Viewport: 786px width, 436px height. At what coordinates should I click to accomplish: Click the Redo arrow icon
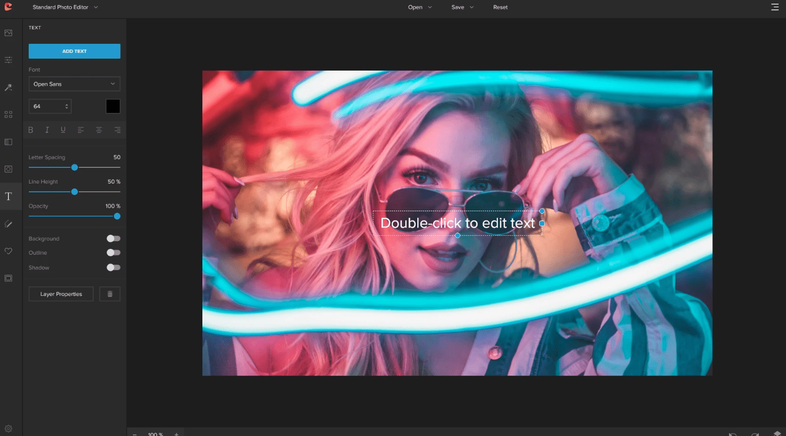coord(755,433)
